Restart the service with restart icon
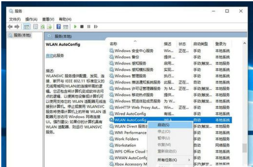This screenshot has width=253, height=167. 96,26
